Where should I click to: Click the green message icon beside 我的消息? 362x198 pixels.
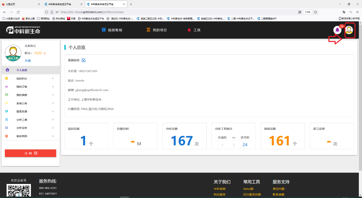click(7, 95)
